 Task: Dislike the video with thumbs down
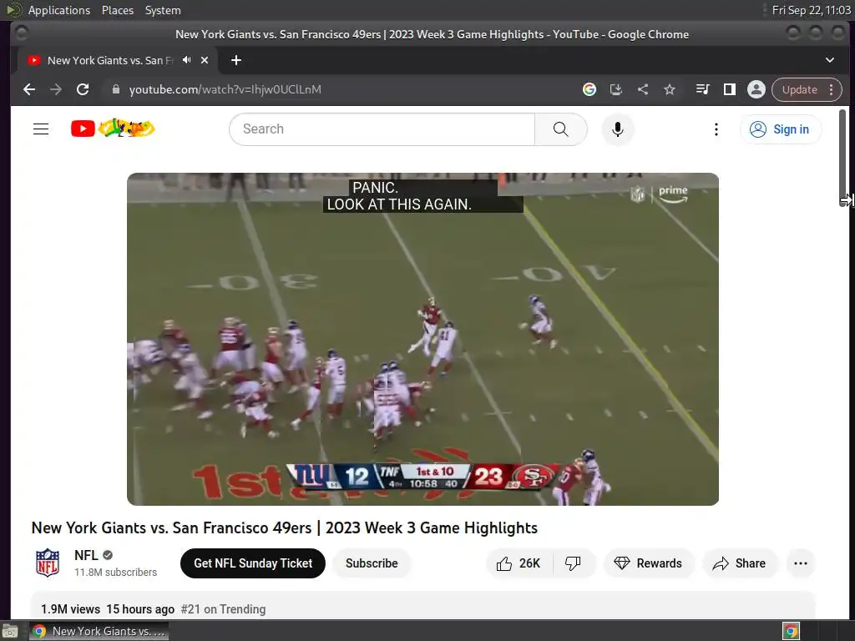[x=573, y=563]
